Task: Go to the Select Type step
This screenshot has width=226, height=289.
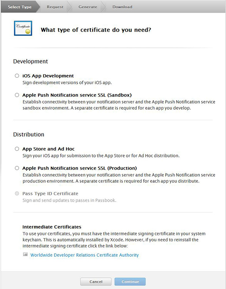Action: 20,7
